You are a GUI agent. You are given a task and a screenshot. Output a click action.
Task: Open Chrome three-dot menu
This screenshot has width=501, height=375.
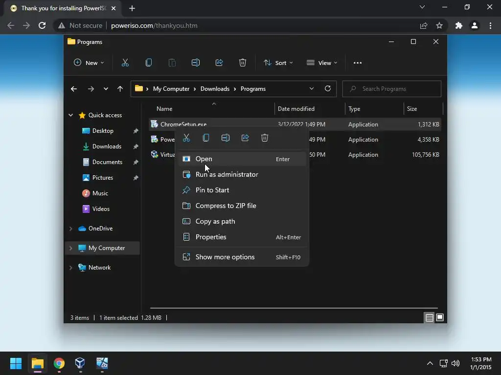pos(490,25)
